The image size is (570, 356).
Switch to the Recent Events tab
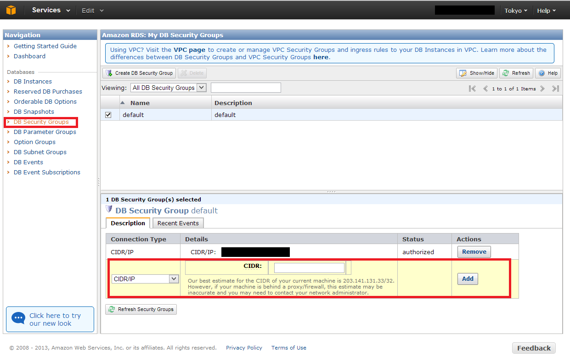tap(178, 223)
